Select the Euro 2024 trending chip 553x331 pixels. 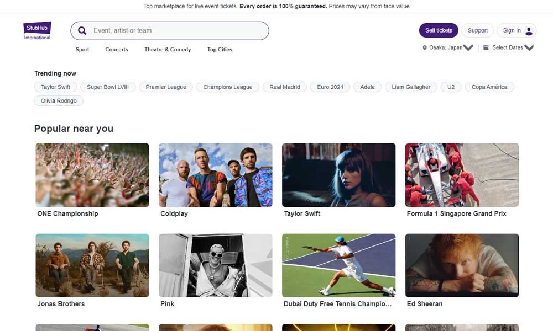tap(330, 87)
